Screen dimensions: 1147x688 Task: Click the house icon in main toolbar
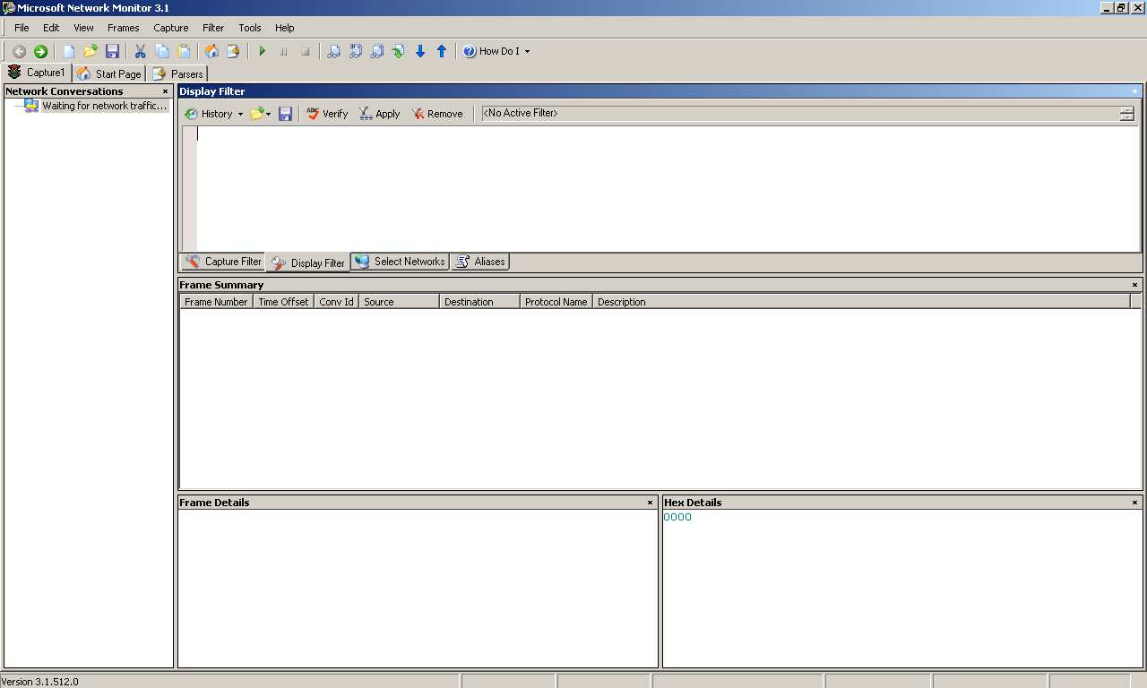tap(212, 52)
